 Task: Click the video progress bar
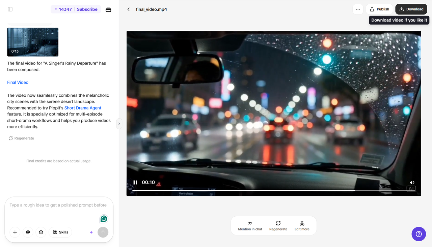coord(273,190)
